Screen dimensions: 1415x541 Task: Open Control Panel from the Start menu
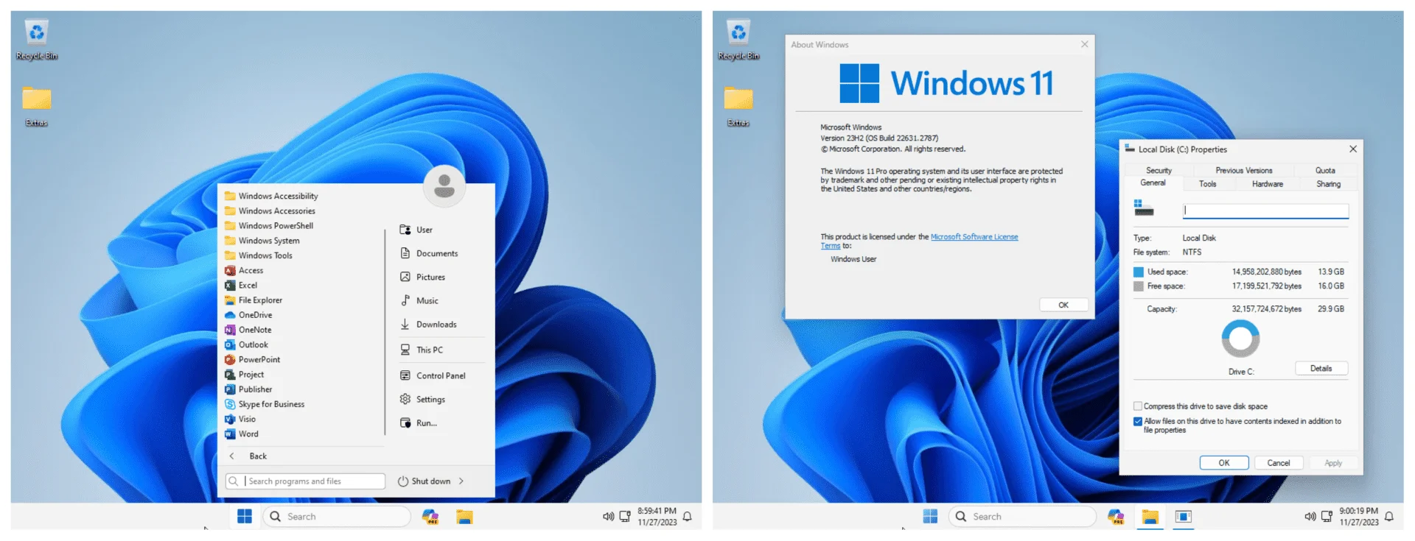point(433,375)
